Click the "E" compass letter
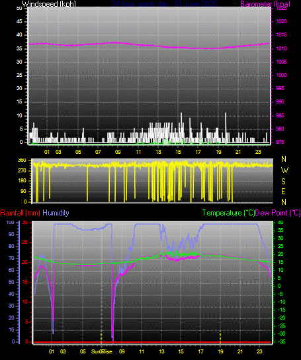The image size is (301, 360). pyautogui.click(x=283, y=191)
